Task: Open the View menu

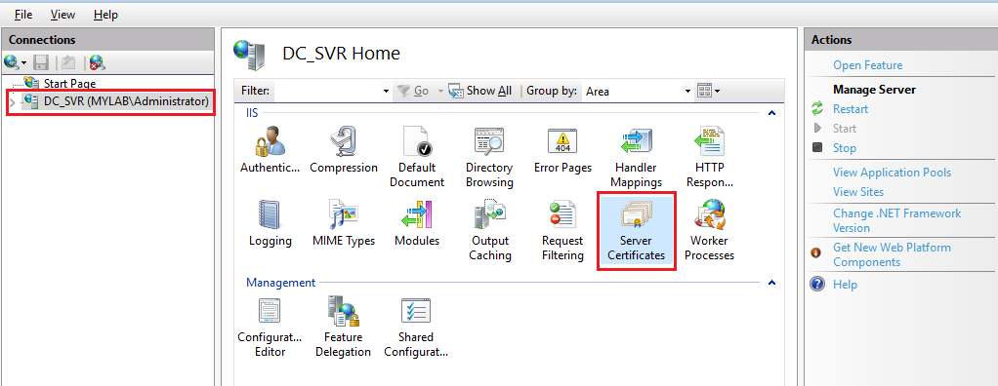Action: click(x=62, y=14)
